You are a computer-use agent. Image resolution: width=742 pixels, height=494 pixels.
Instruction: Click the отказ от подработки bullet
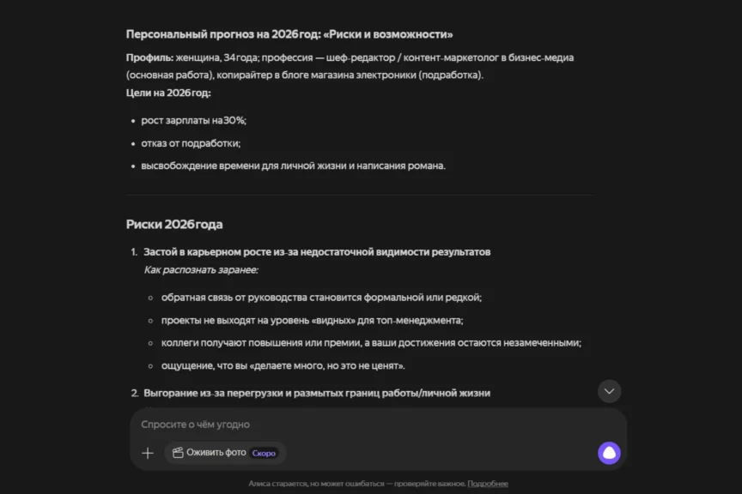pyautogui.click(x=191, y=143)
